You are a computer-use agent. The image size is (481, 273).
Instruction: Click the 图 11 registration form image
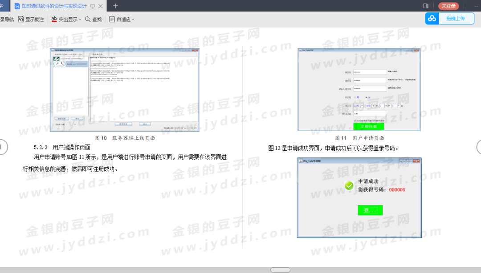tap(359, 89)
